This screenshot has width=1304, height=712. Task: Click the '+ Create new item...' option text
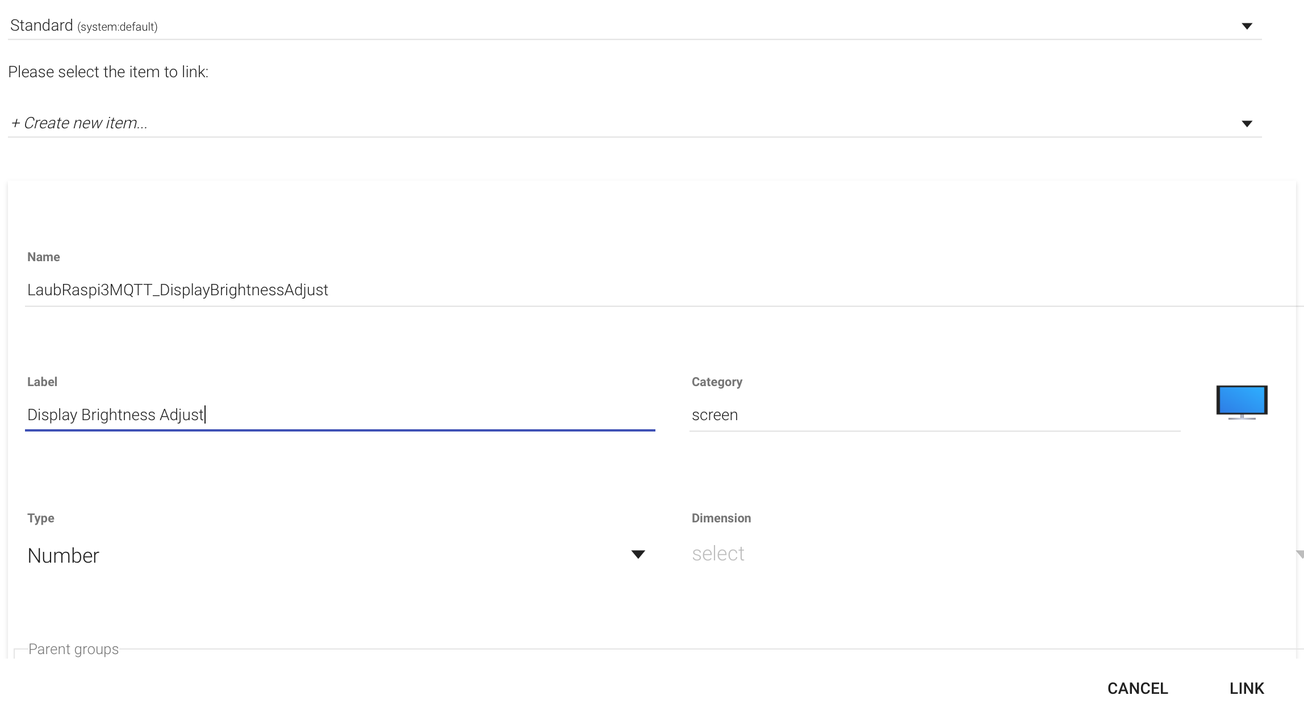pos(80,123)
